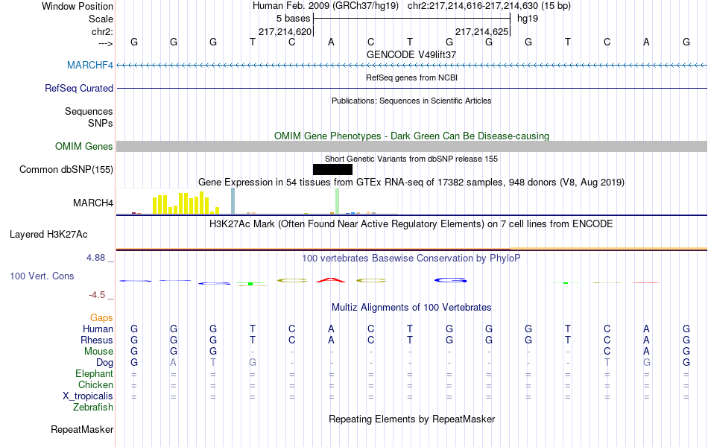This screenshot has width=708, height=447.
Task: Click the GTEx Gene Expression track title
Action: coord(411,183)
